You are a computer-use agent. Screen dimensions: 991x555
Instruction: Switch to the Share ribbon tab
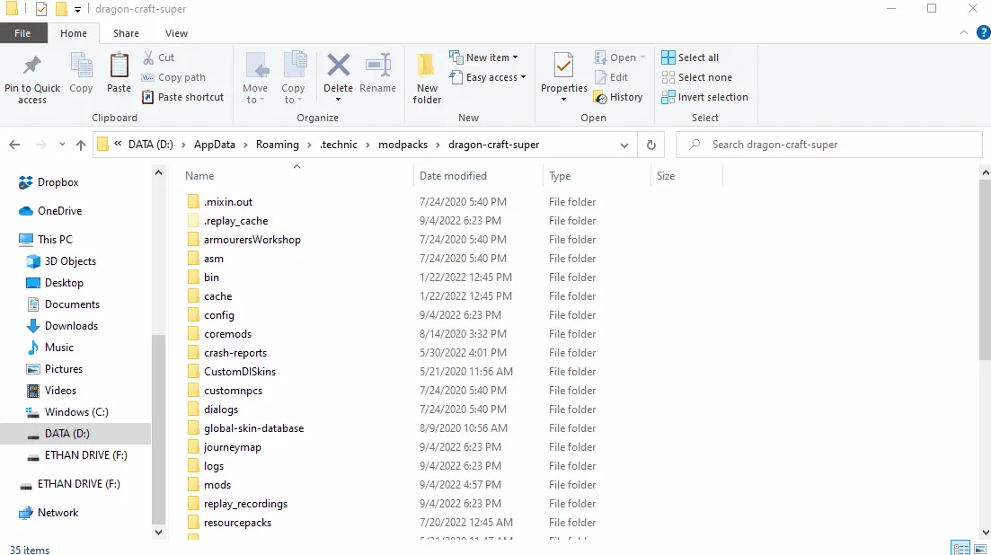point(127,33)
